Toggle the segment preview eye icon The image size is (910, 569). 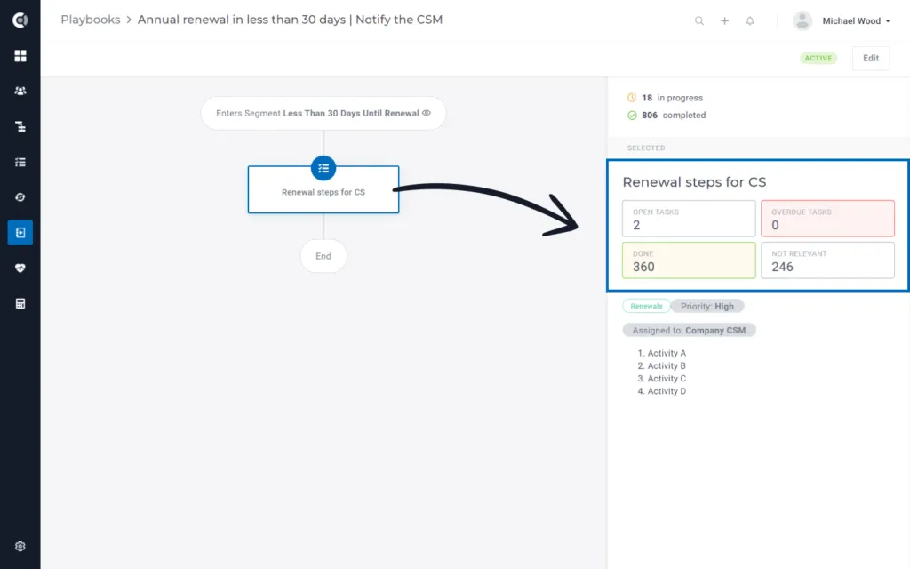point(427,113)
